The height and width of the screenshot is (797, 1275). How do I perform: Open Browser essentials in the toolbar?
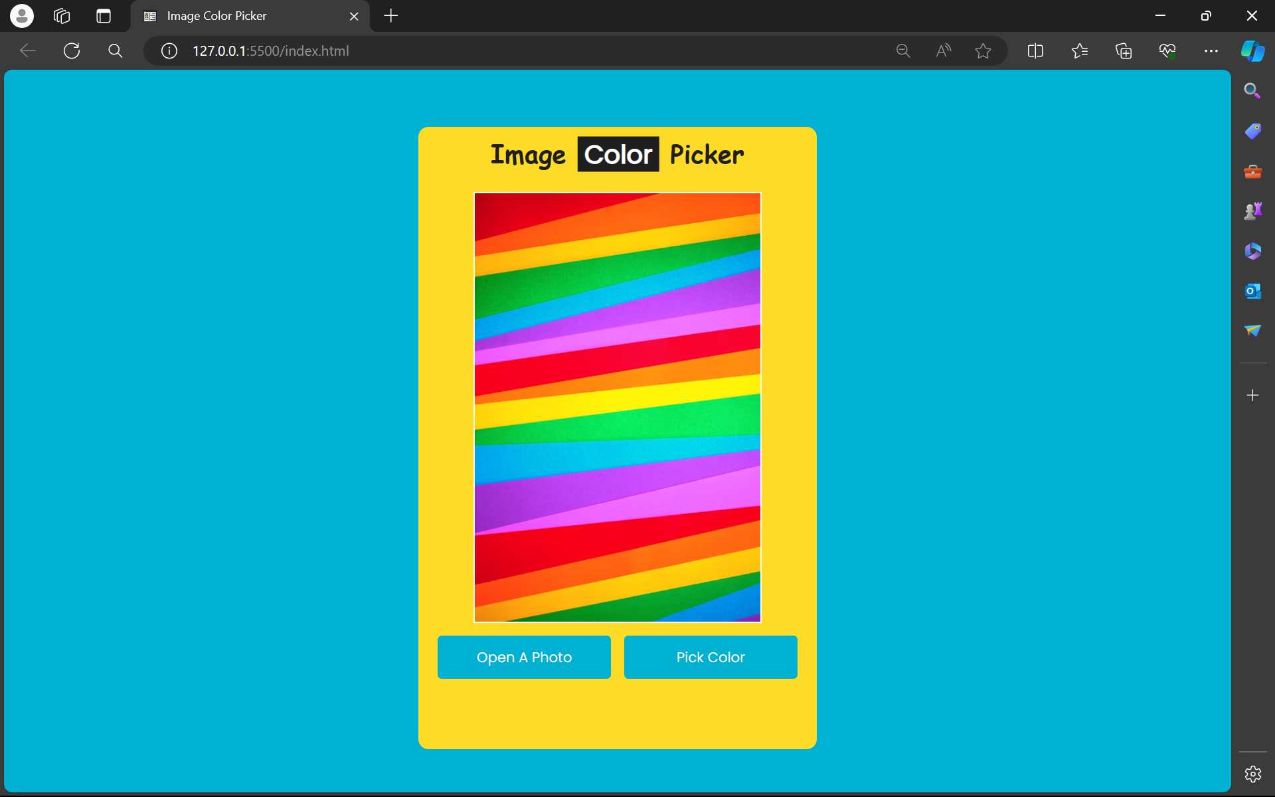[x=1168, y=51]
